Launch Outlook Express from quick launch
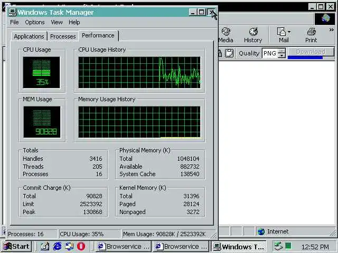This screenshot has height=253, width=338. [x=69, y=247]
